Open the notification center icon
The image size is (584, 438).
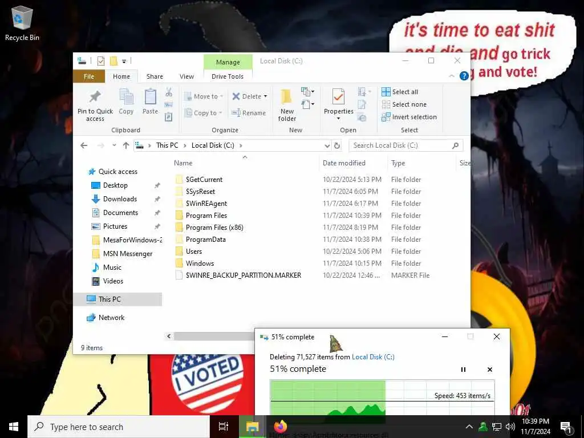click(x=566, y=427)
